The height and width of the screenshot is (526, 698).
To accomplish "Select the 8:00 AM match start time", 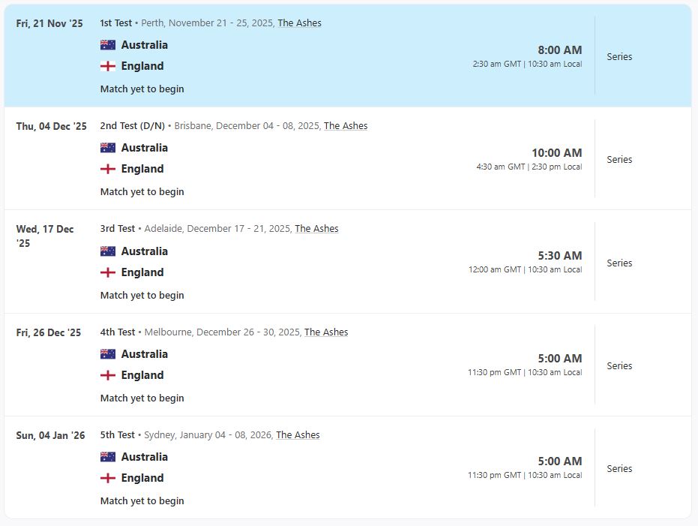I will 559,50.
